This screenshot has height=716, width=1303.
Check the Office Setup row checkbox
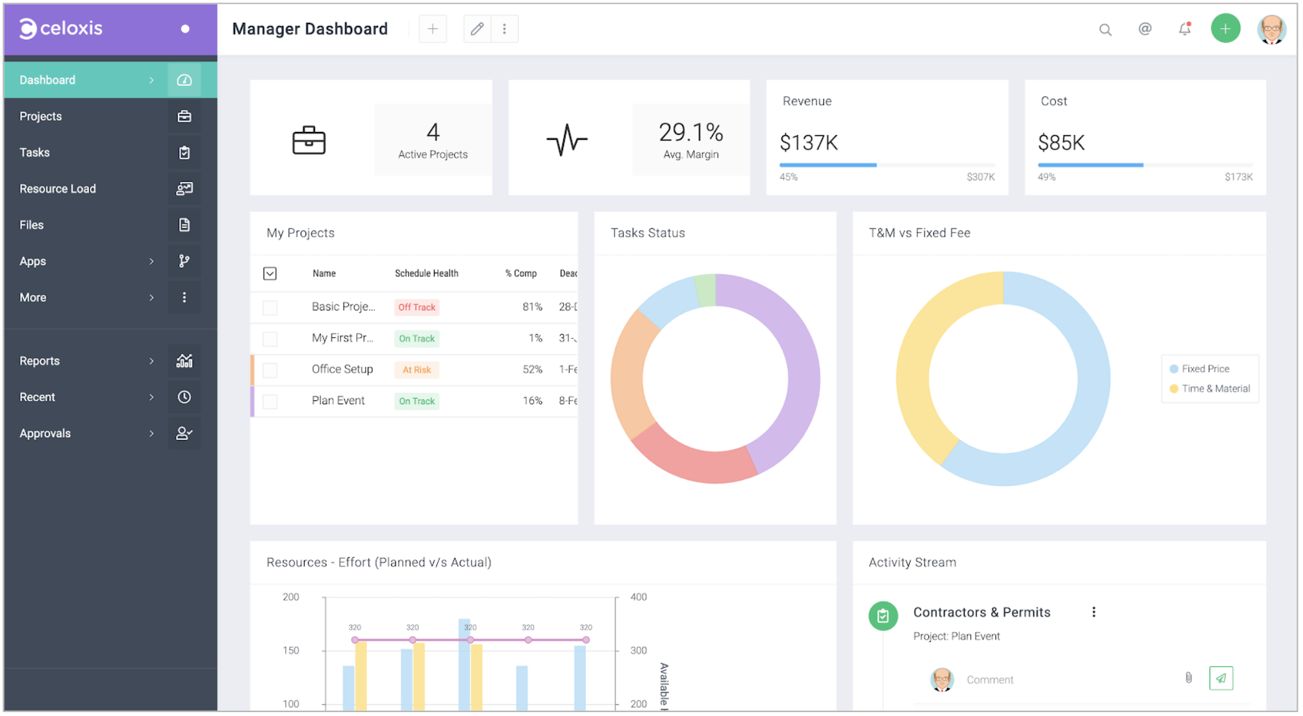click(270, 370)
